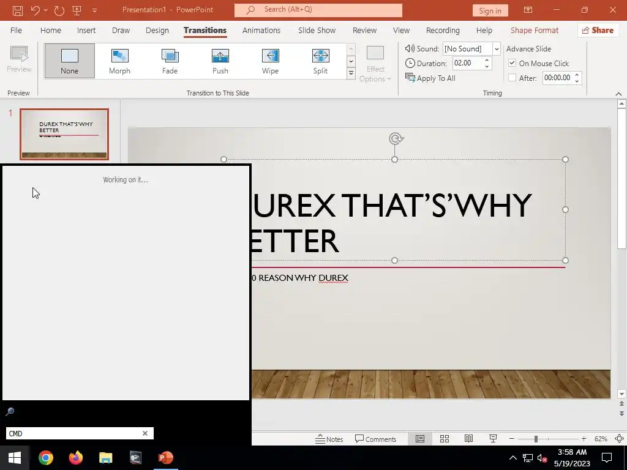Customize the Quick Access Toolbar

tap(94, 10)
